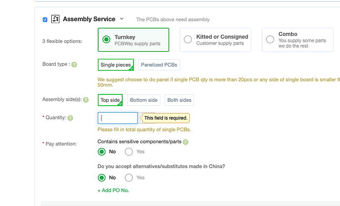
Task: Click 'Please fill in total quantity of single PCBs.' hint
Action: pos(144,130)
